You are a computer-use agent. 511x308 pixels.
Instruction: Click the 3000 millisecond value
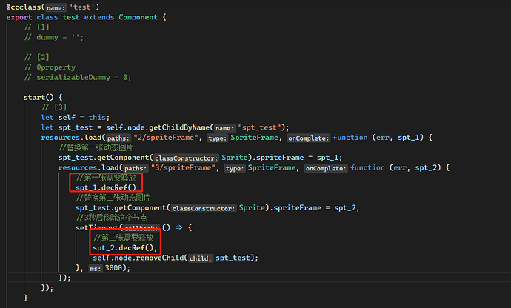113,267
